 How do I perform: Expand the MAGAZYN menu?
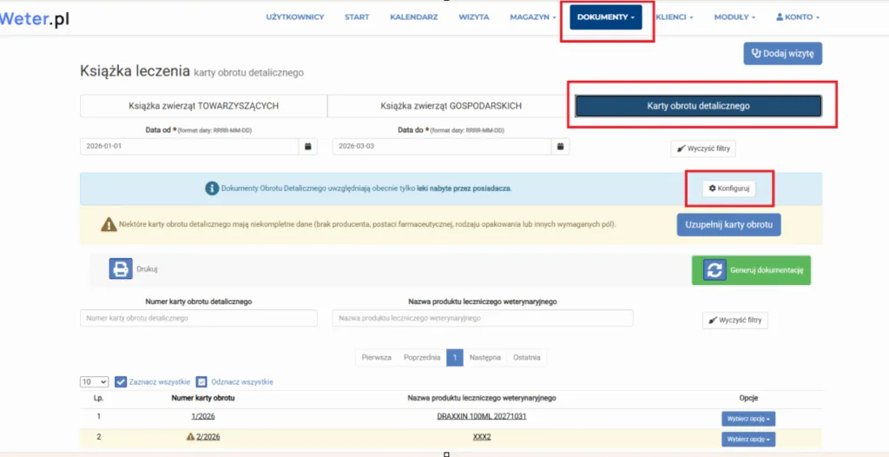pos(533,17)
